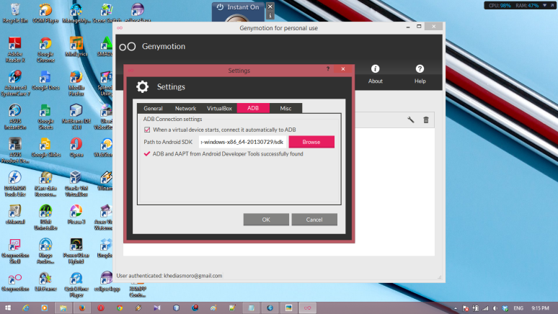
Task: Click the volume tray icon
Action: (495, 308)
